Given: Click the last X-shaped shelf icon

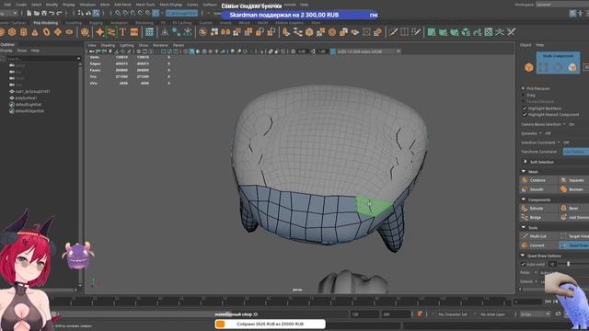Looking at the screenshot, I should click(512, 32).
